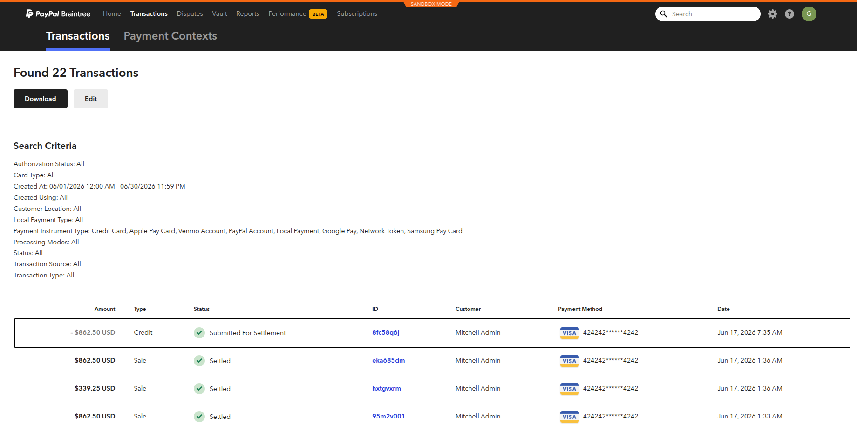Click Settled checkmark icon for eka685dm row

[199, 361]
